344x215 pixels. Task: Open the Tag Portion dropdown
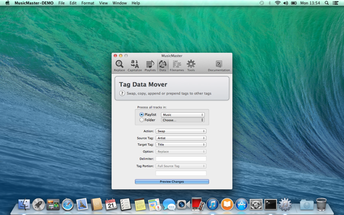(181, 166)
